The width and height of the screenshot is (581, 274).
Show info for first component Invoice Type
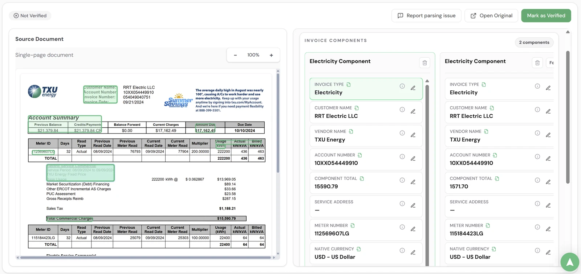(402, 86)
